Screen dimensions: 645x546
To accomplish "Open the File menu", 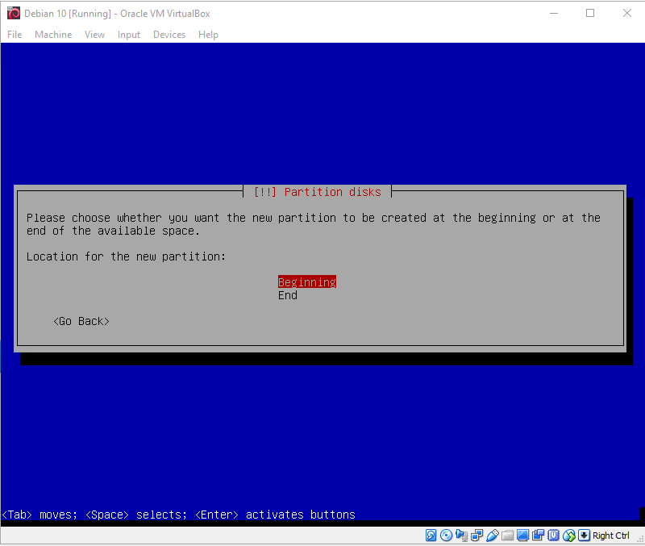I will point(15,35).
